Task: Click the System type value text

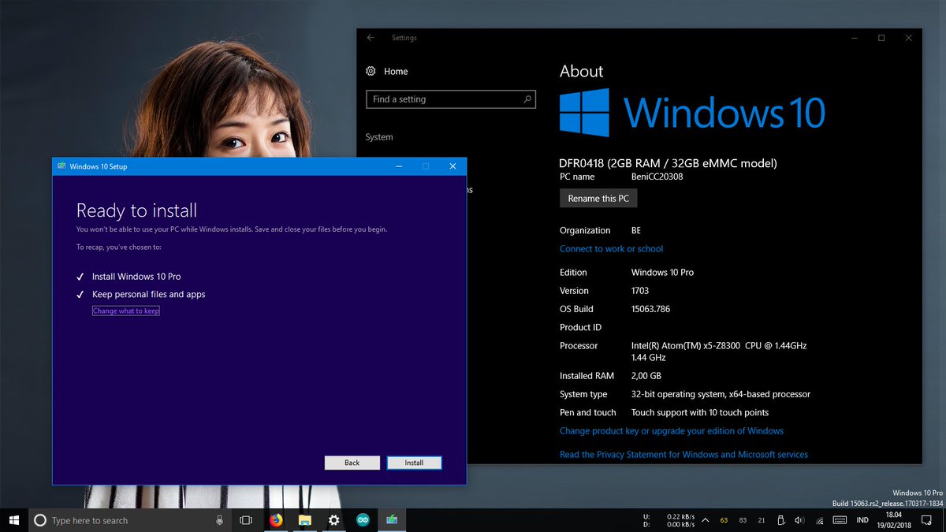Action: [721, 394]
